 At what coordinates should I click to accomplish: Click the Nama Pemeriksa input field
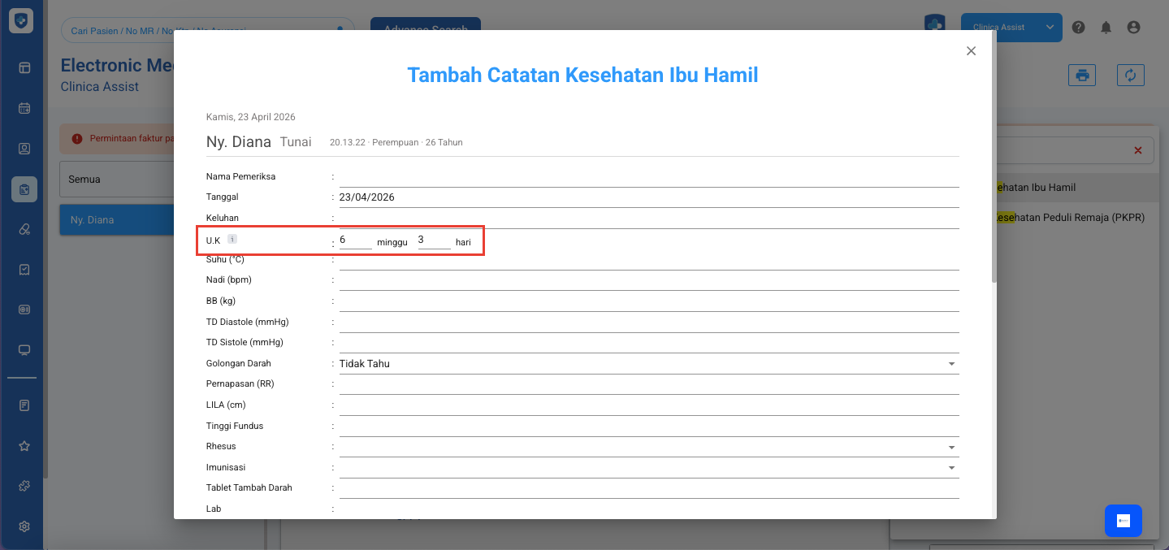(x=648, y=176)
